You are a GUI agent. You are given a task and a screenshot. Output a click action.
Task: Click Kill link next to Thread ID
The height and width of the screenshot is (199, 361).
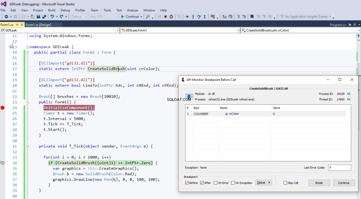[349, 99]
